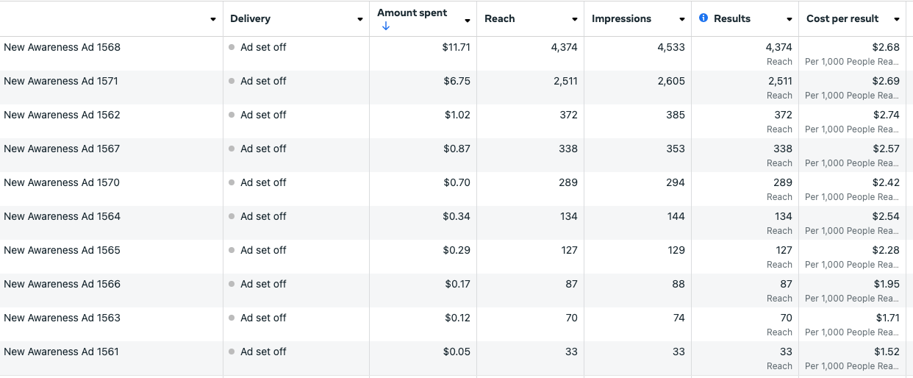913x378 pixels.
Task: Click the $11.71 amount spent cell
Action: click(x=456, y=47)
